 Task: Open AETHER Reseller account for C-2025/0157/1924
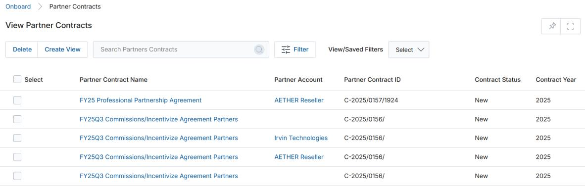[x=299, y=100]
